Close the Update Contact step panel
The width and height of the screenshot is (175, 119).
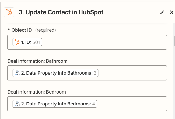point(171,12)
